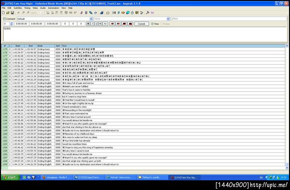Open the File menu

[x=3, y=8]
